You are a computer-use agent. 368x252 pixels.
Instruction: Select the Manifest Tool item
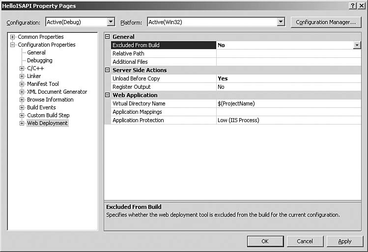[43, 84]
